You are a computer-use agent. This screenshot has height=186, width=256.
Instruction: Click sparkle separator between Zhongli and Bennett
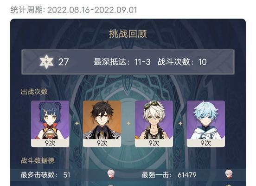click(x=128, y=123)
